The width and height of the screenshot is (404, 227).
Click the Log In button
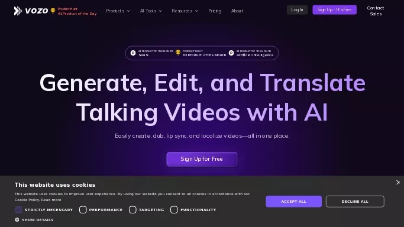[297, 10]
